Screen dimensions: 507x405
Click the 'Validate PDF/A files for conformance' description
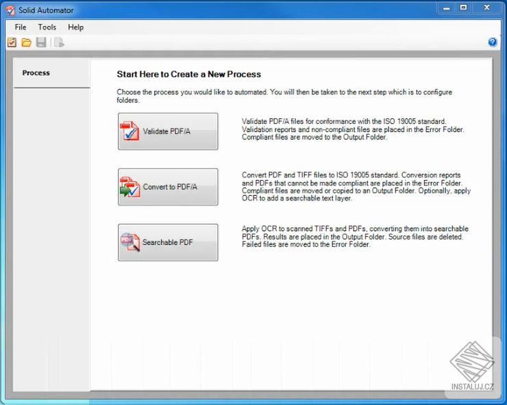[353, 129]
